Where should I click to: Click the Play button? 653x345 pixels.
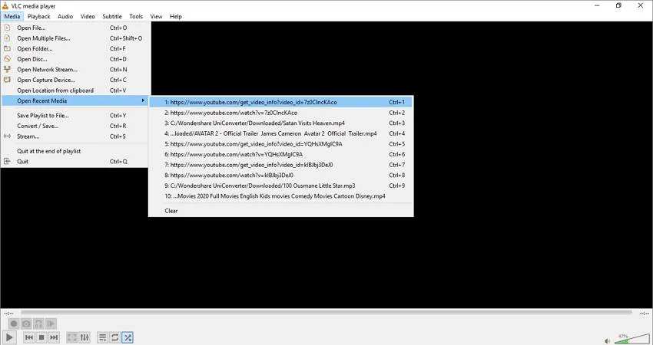9,337
